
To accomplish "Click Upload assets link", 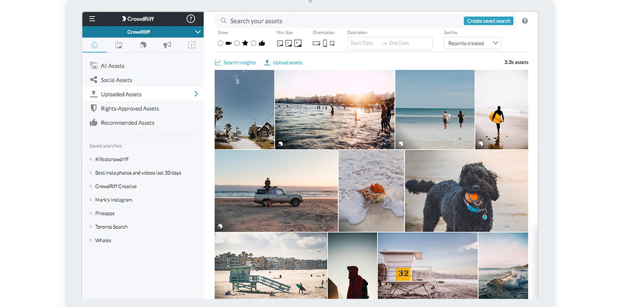I will tap(284, 62).
